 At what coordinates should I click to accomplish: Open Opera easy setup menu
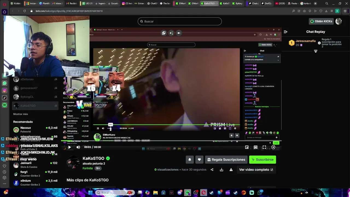point(332,11)
